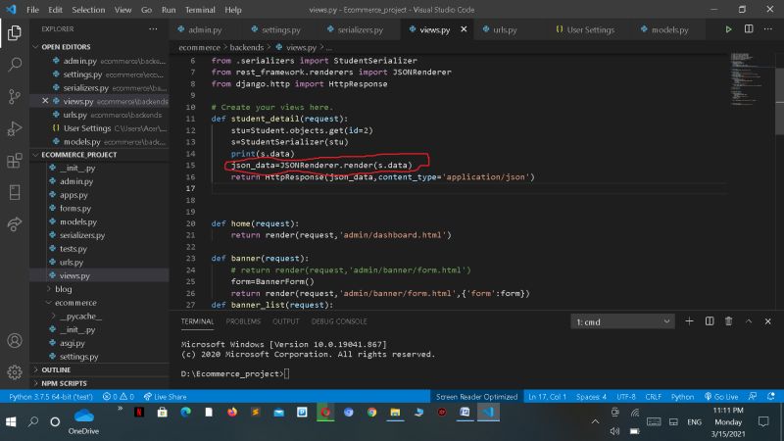Close views.py in Open Editors list
The image size is (784, 441).
tap(45, 101)
